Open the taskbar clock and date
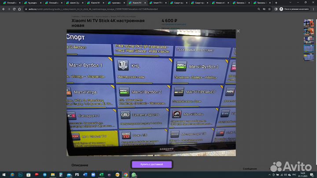The width and height of the screenshot is (317, 178). click(303, 174)
